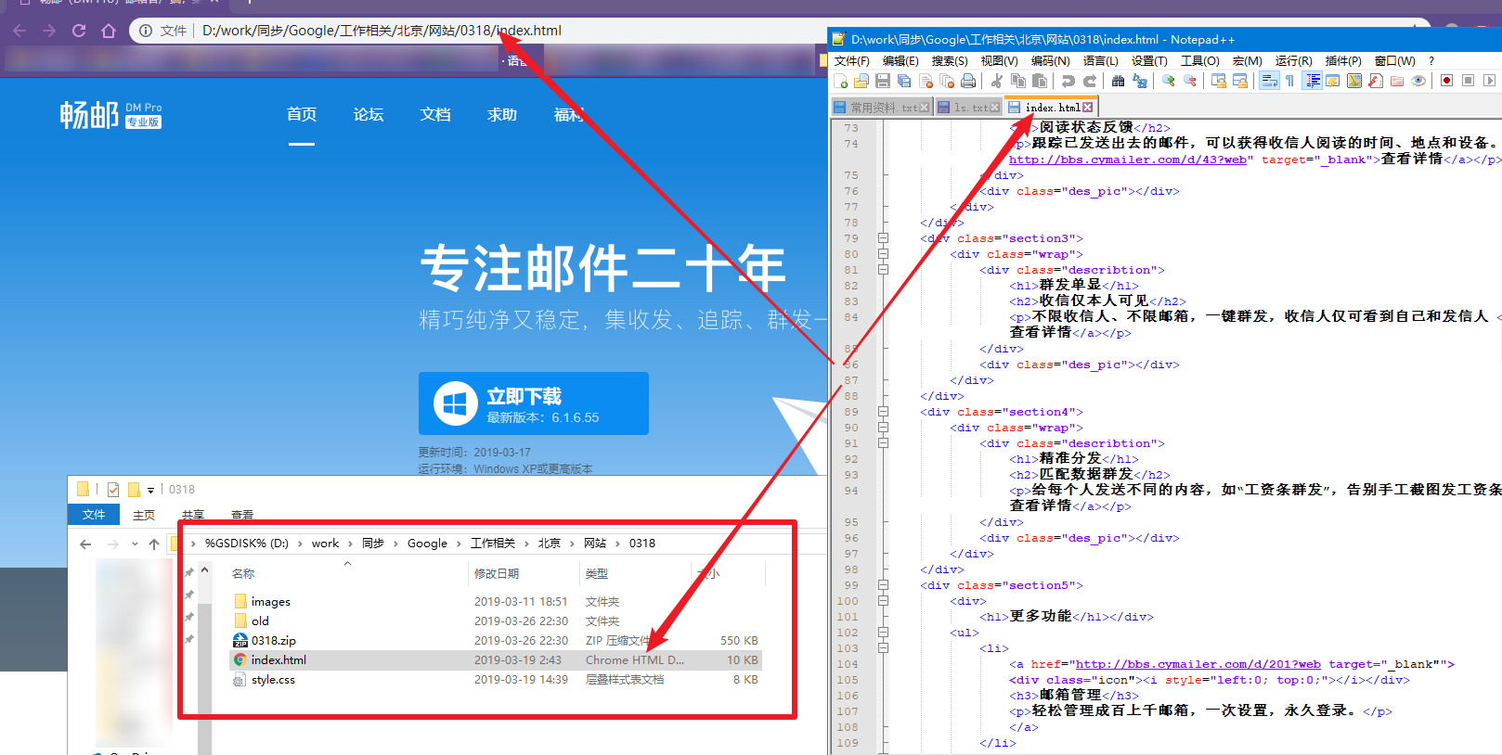
Task: Open the 搜索(S) menu in Notepad++
Action: tap(950, 61)
